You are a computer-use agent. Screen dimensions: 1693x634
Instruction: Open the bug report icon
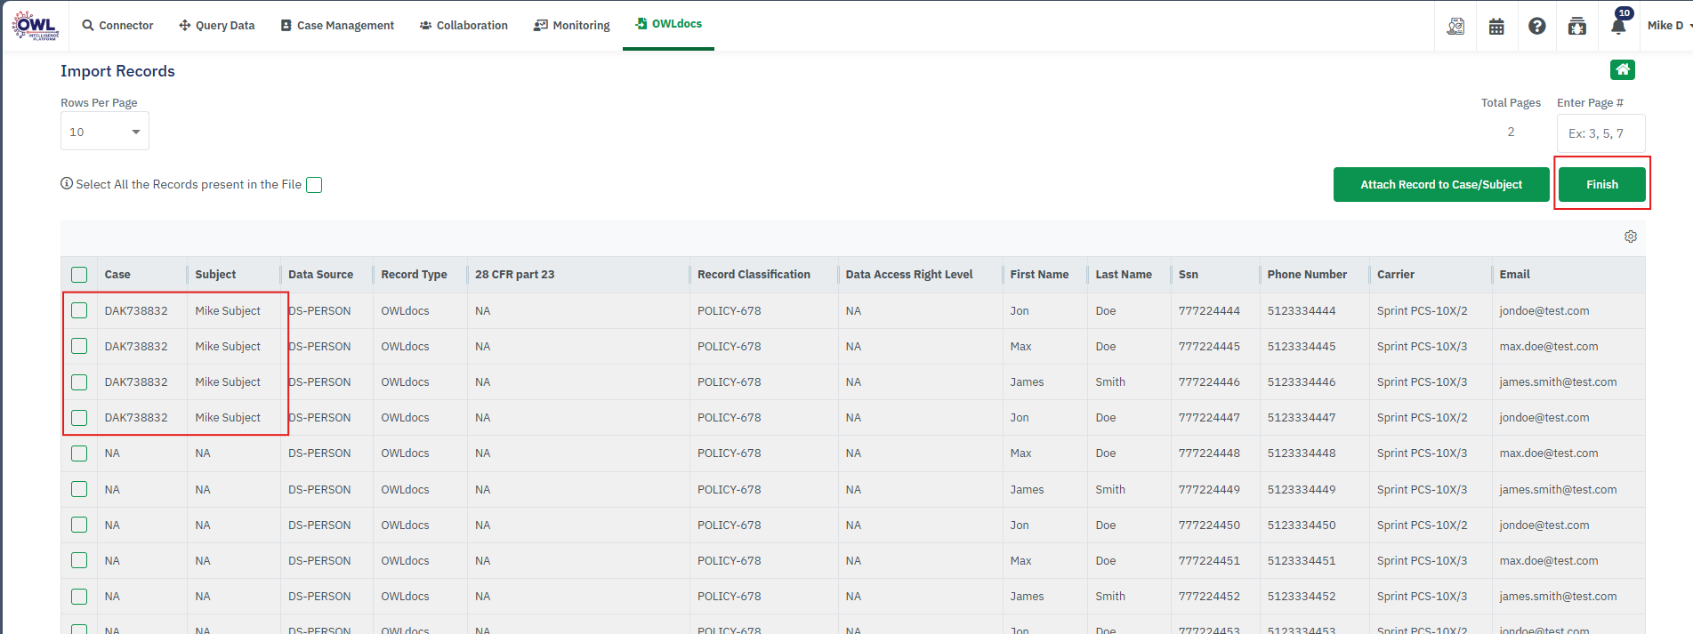click(1576, 26)
